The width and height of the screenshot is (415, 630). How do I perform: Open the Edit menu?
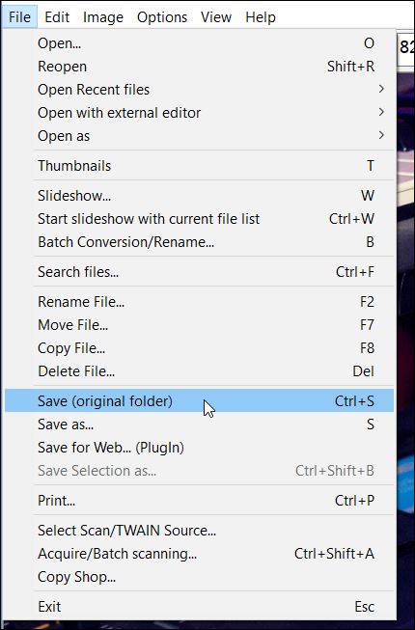[x=57, y=17]
